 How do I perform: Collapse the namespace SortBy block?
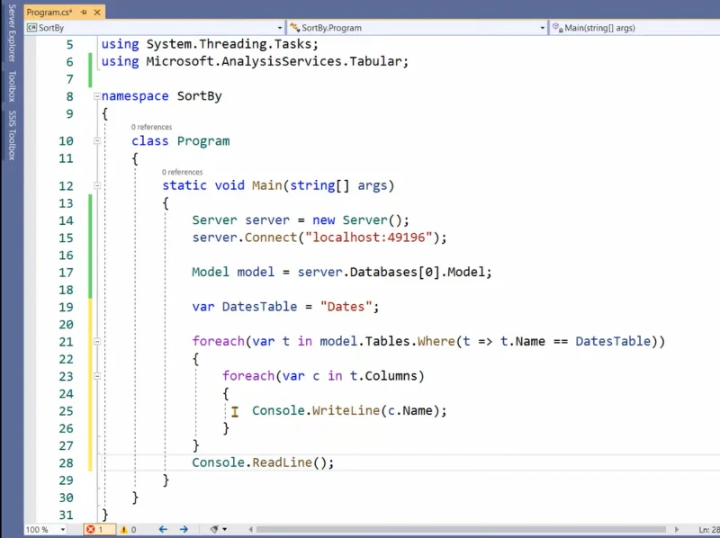tap(97, 96)
